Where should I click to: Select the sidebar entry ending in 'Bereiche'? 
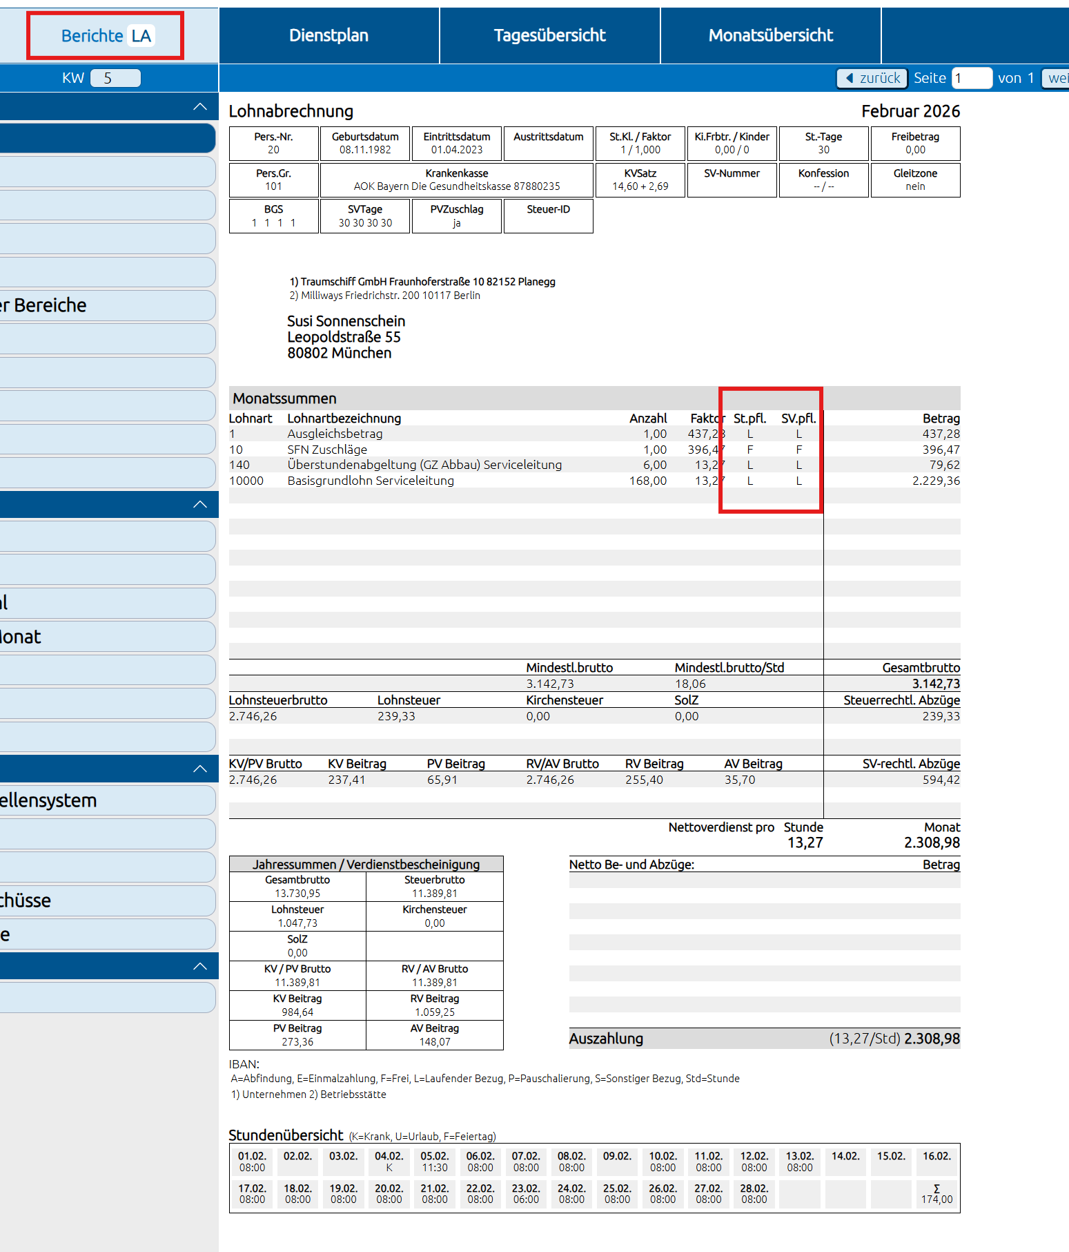pos(107,305)
